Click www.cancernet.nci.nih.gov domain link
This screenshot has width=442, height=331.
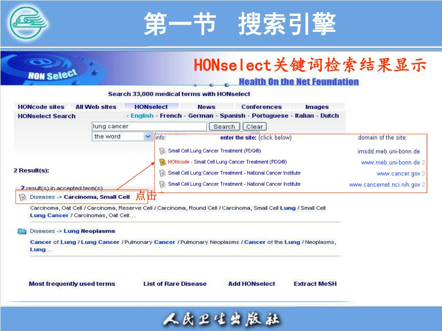pos(385,184)
